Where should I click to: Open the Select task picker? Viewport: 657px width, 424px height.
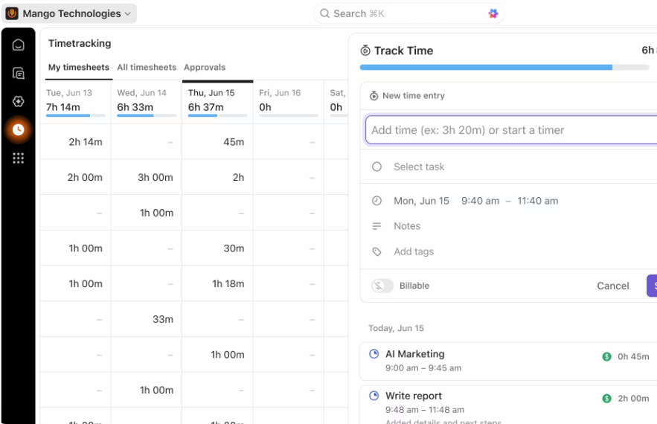(x=419, y=167)
